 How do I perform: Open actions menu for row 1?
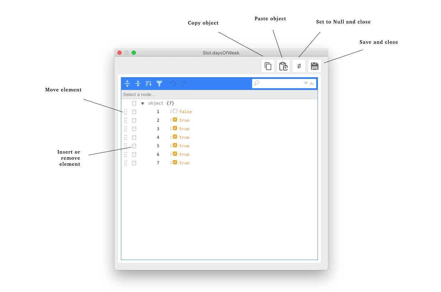[134, 112]
